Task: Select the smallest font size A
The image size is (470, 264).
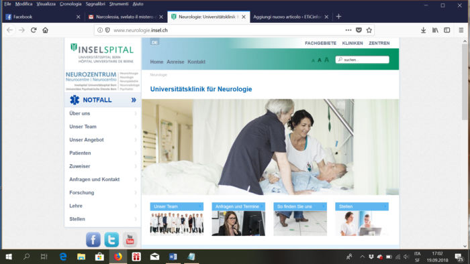Action: pos(314,60)
